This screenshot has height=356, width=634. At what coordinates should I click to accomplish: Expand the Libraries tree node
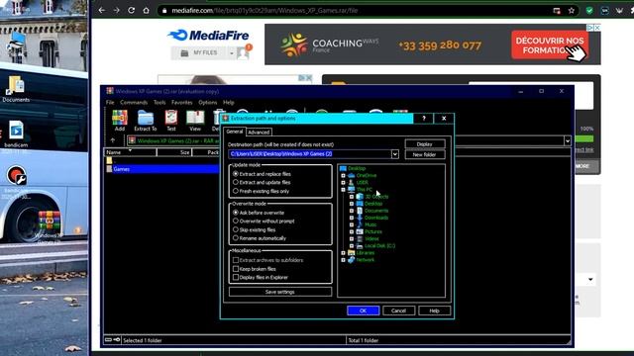point(344,253)
